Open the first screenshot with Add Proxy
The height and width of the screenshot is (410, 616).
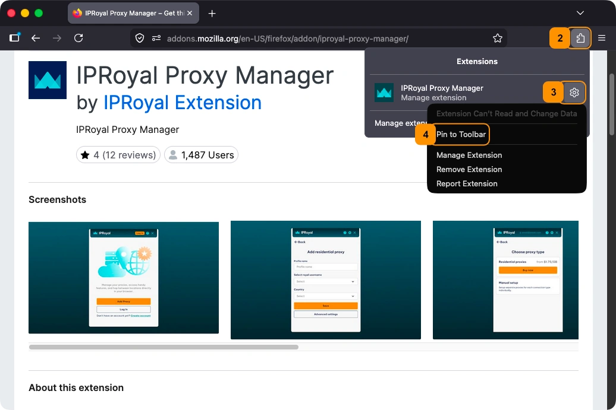[x=124, y=278]
